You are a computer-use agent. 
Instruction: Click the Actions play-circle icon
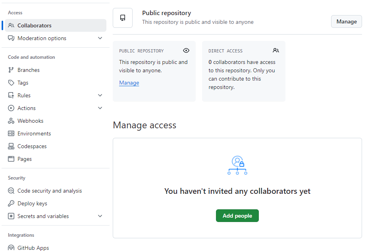pyautogui.click(x=11, y=108)
